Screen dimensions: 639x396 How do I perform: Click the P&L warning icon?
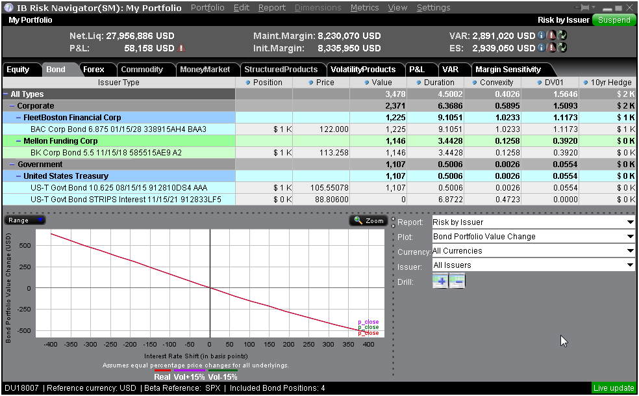click(x=181, y=48)
